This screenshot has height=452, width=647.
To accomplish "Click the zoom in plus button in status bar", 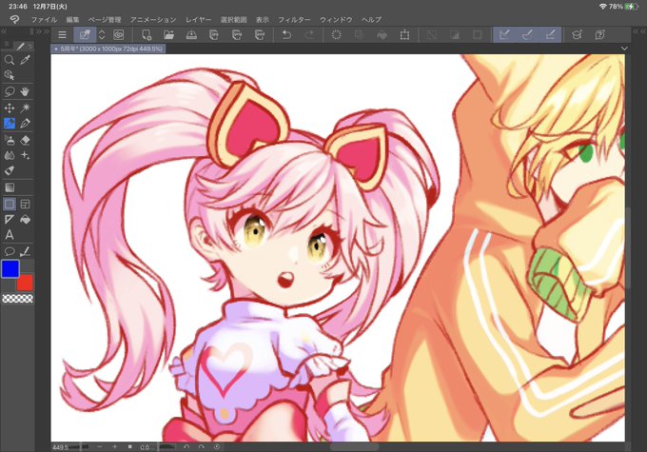I will click(x=115, y=446).
